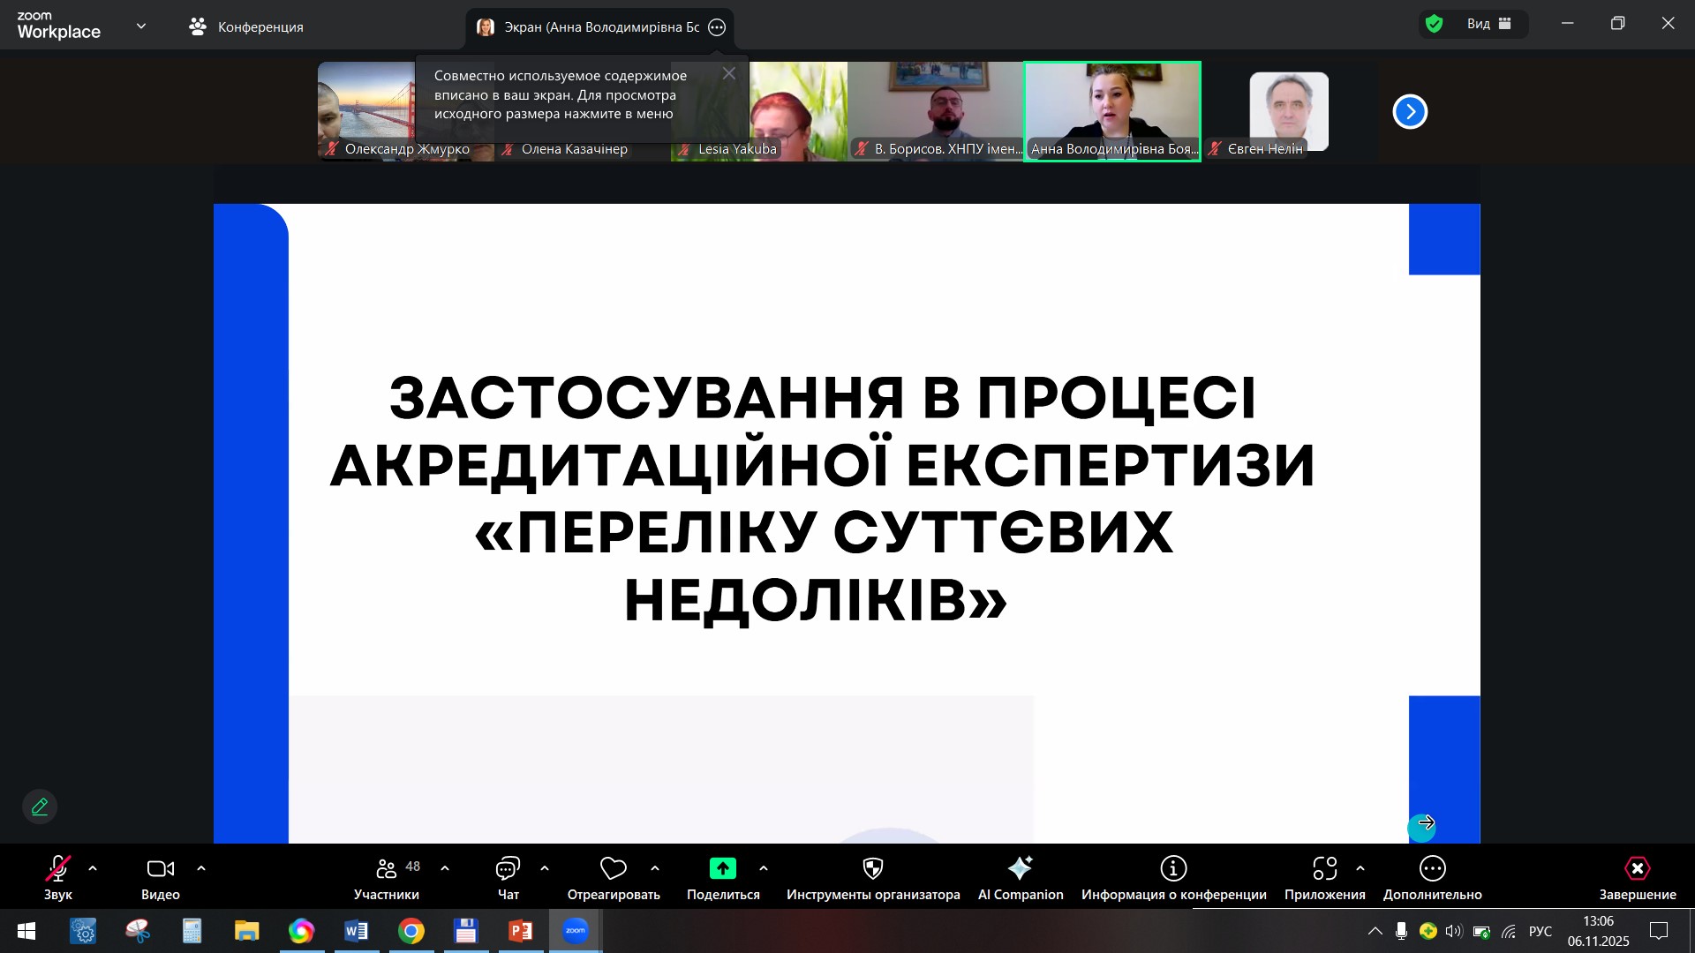The width and height of the screenshot is (1695, 953).
Task: Expand video options arrow next to Видео
Action: point(201,869)
